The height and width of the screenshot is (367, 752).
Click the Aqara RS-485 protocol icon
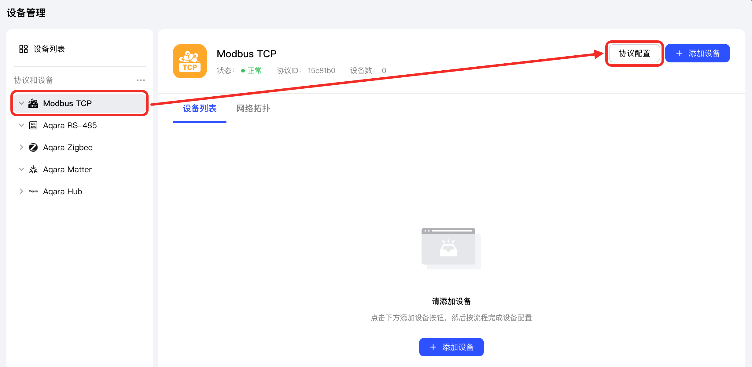coord(33,125)
